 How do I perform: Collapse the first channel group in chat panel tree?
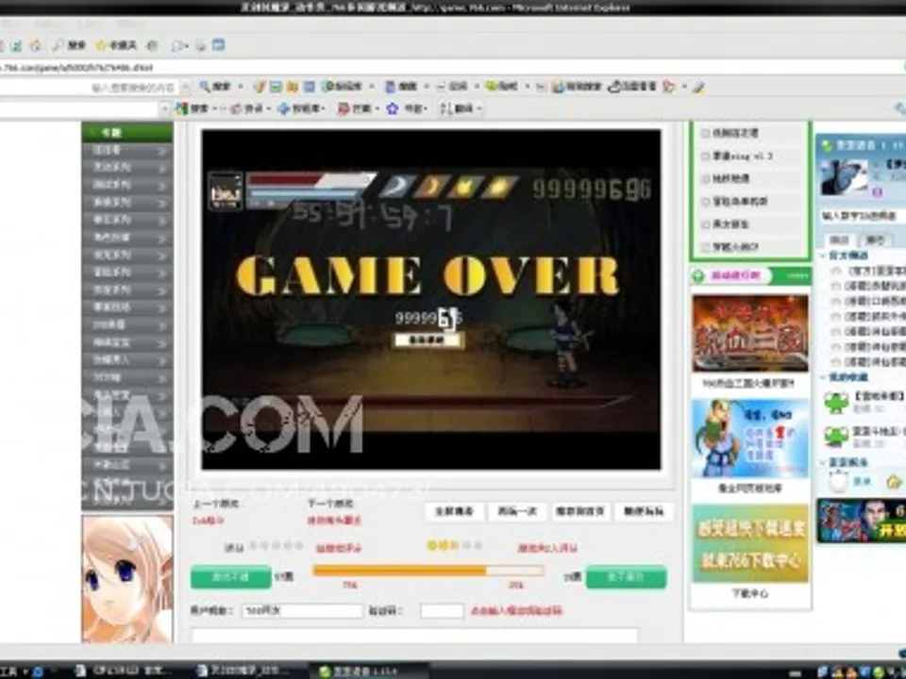pyautogui.click(x=823, y=256)
